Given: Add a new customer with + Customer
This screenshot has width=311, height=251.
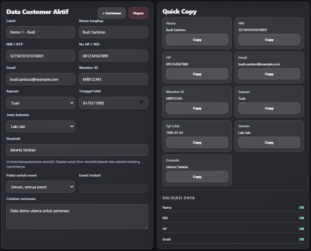Looking at the screenshot, I should (112, 13).
